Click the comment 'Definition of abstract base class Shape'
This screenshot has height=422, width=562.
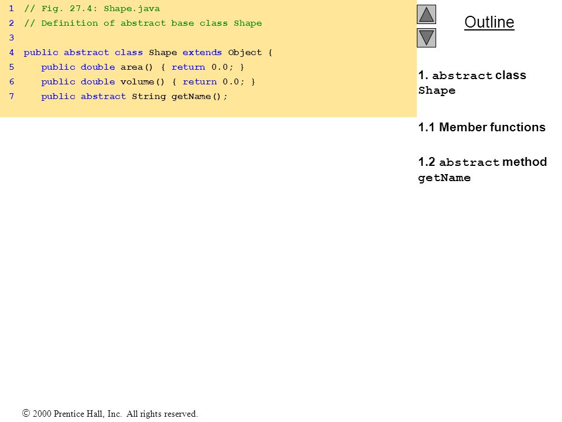click(143, 23)
